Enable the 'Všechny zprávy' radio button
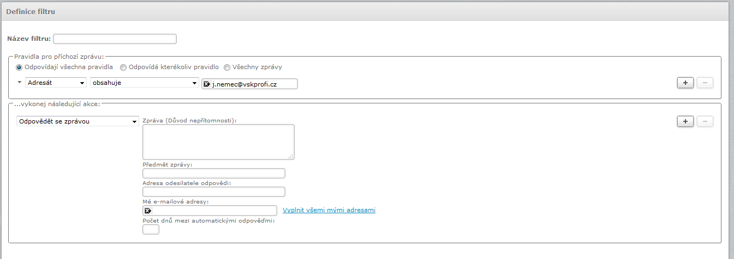The width and height of the screenshot is (734, 259). pos(227,67)
